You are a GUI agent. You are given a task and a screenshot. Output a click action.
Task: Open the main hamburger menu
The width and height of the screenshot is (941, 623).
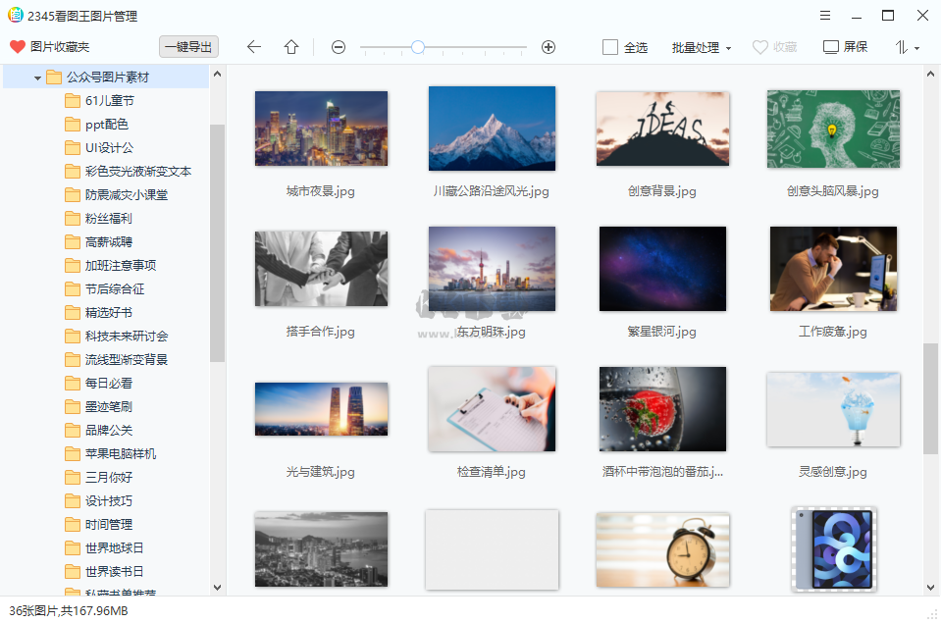[824, 15]
